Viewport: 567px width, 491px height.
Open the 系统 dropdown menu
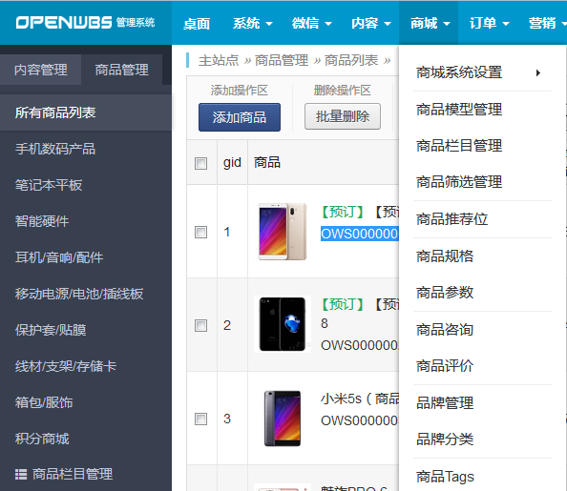point(252,24)
